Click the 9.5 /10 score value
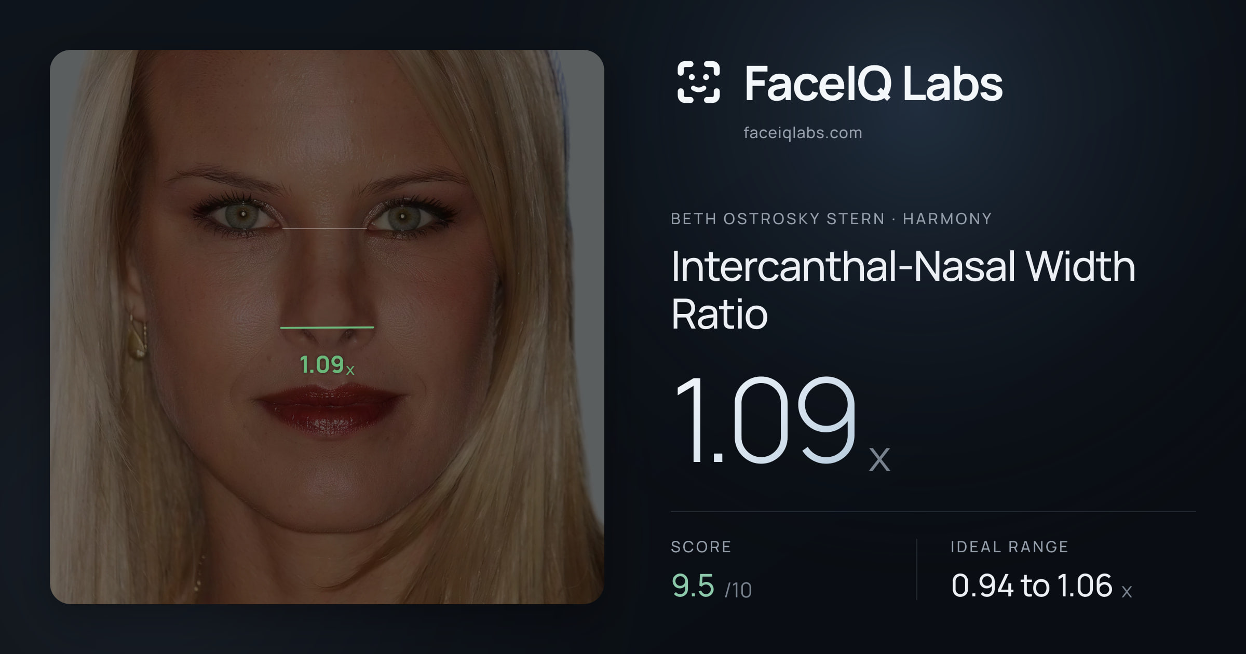The width and height of the screenshot is (1246, 654). pyautogui.click(x=711, y=586)
